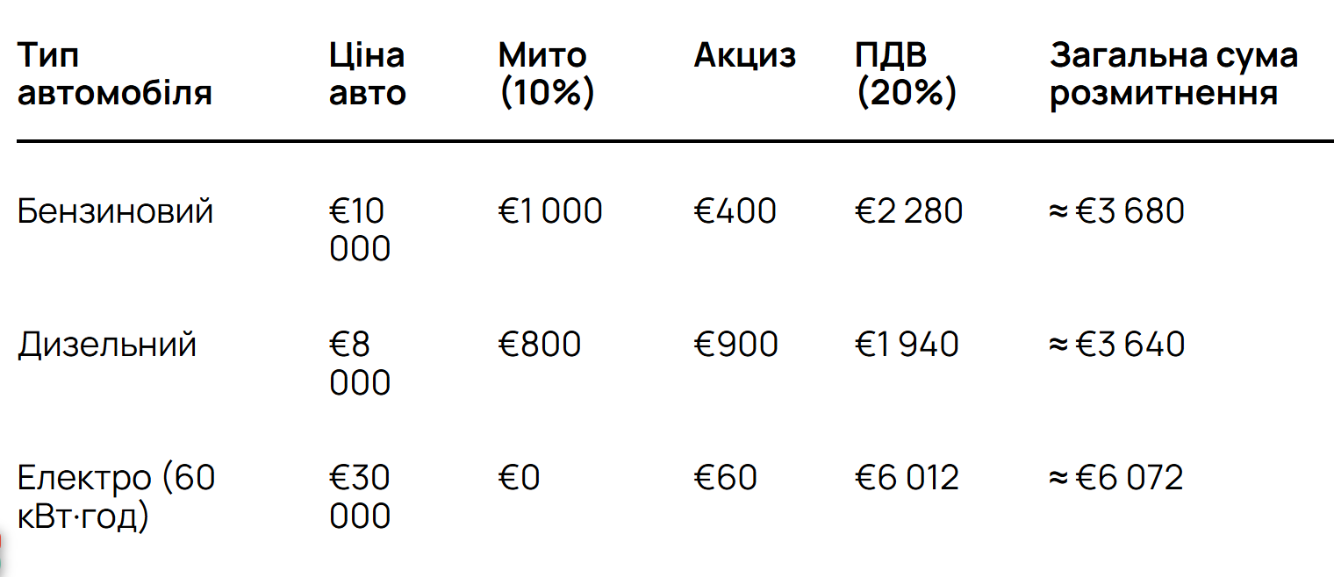Click the €1 000 duty value

coord(550,211)
